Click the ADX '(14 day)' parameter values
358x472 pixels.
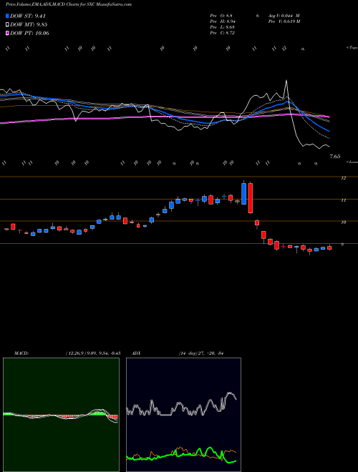[x=201, y=353]
